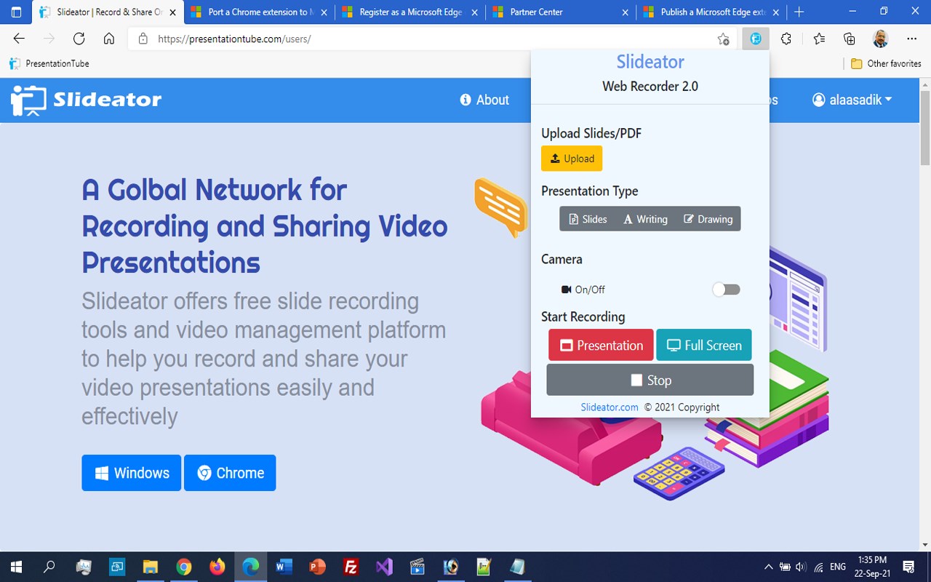Viewport: 931px width, 582px height.
Task: Toggle the camera On/Off switch
Action: [726, 290]
